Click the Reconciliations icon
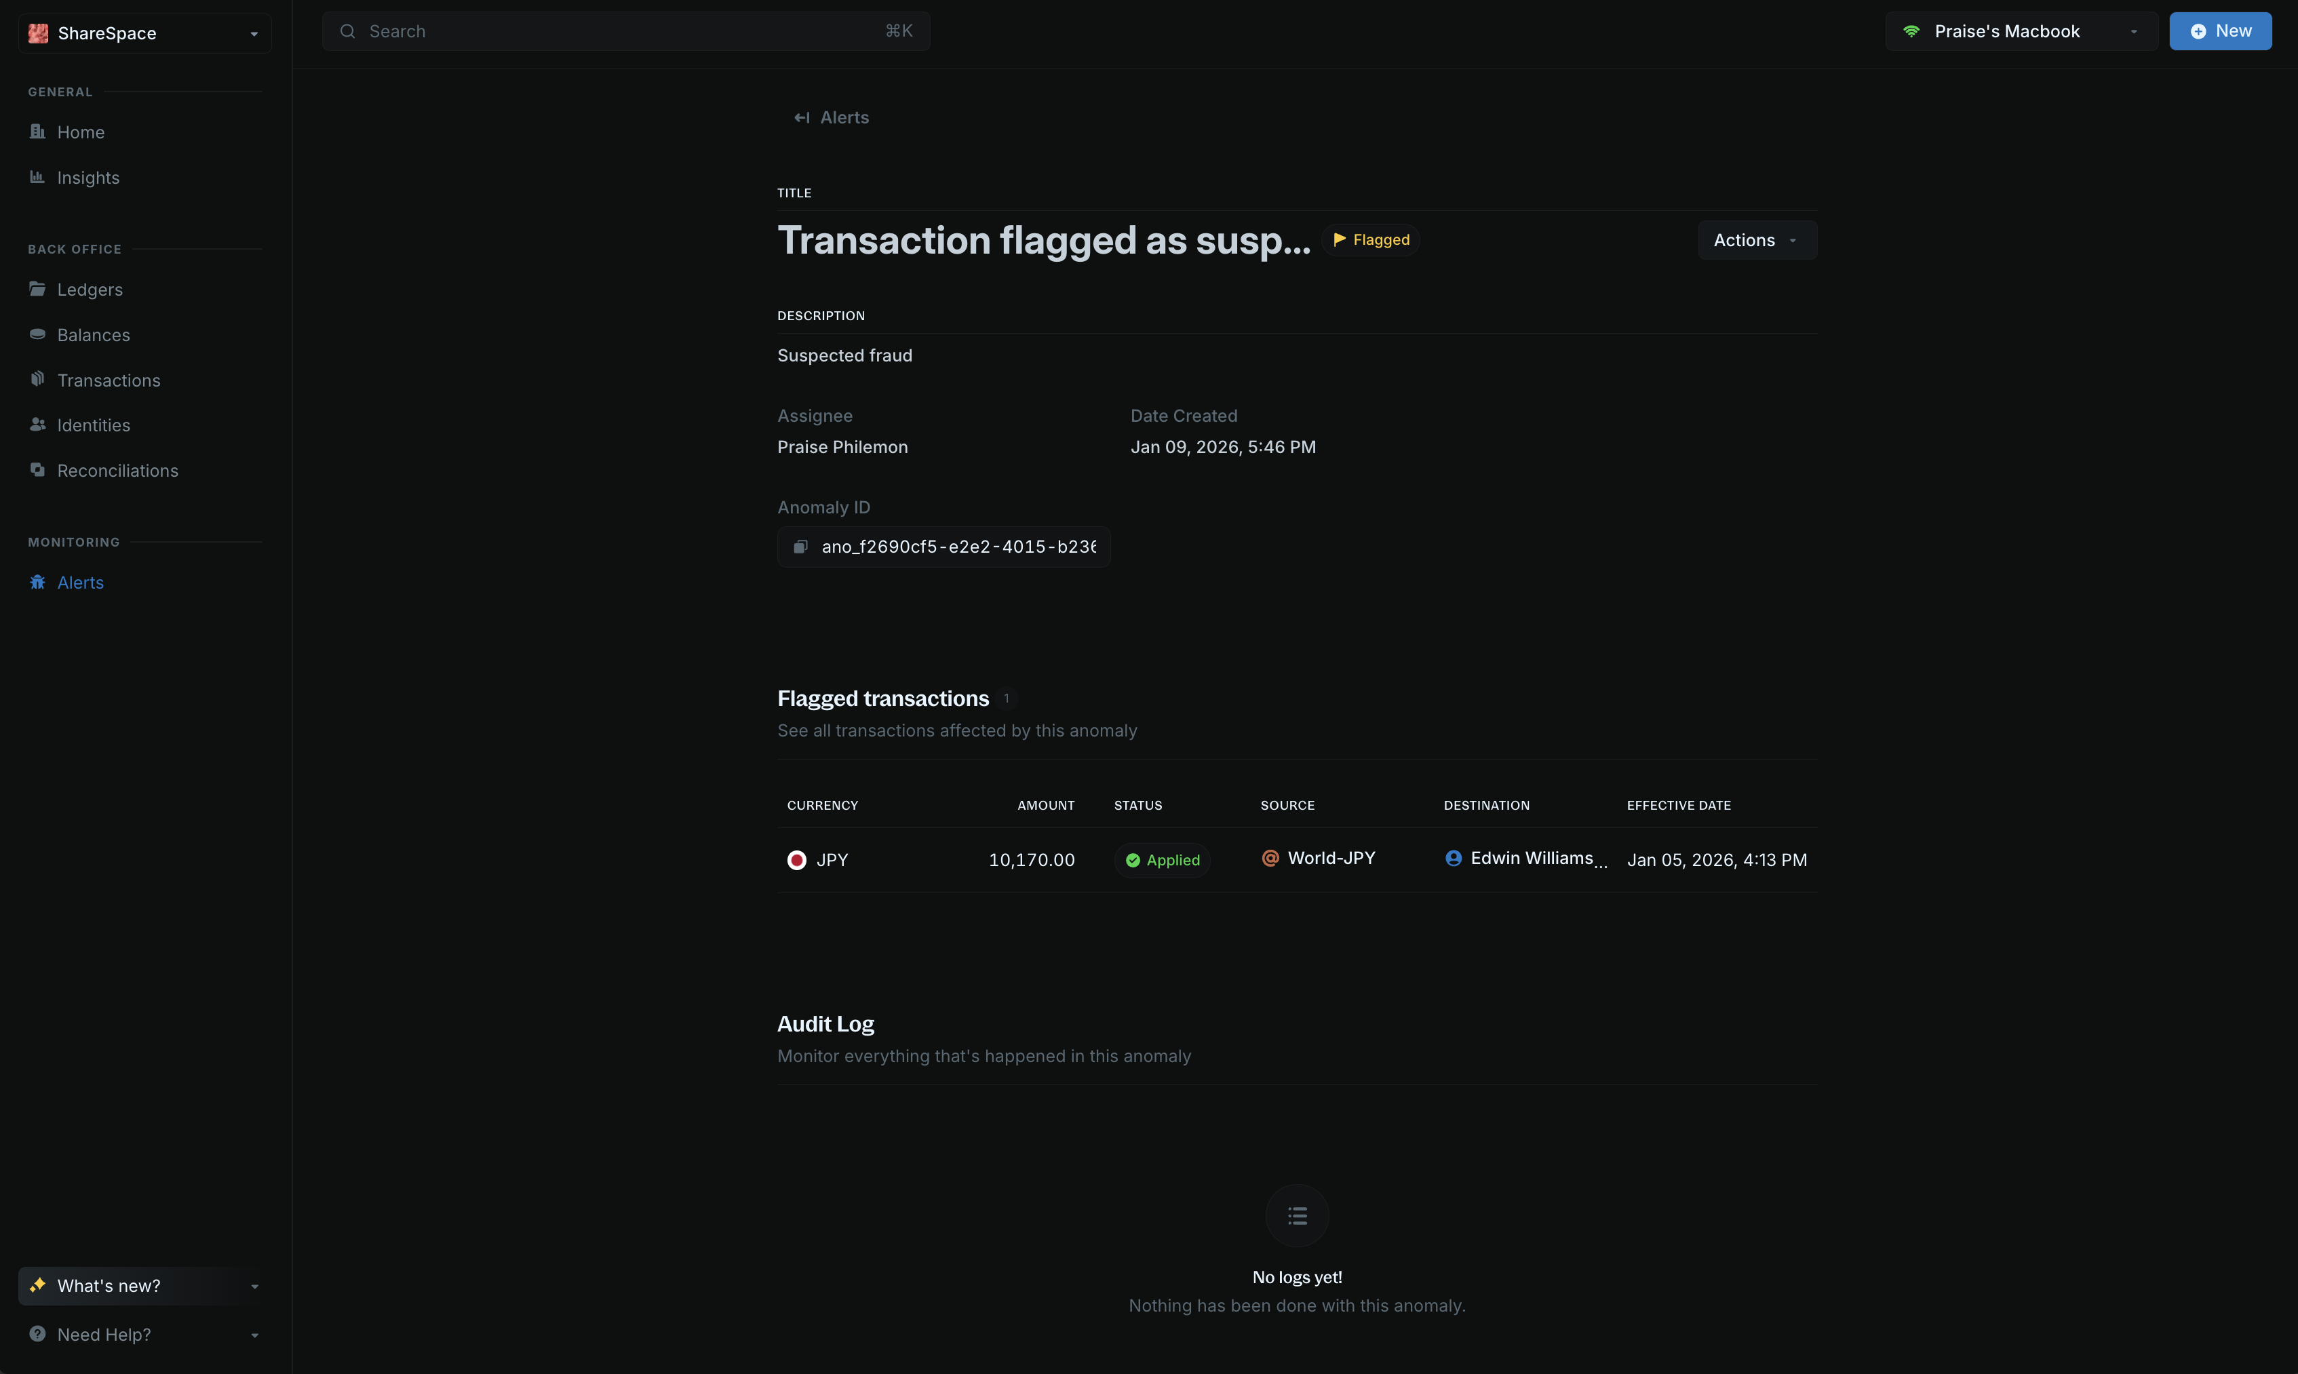The height and width of the screenshot is (1374, 2298). click(x=38, y=469)
